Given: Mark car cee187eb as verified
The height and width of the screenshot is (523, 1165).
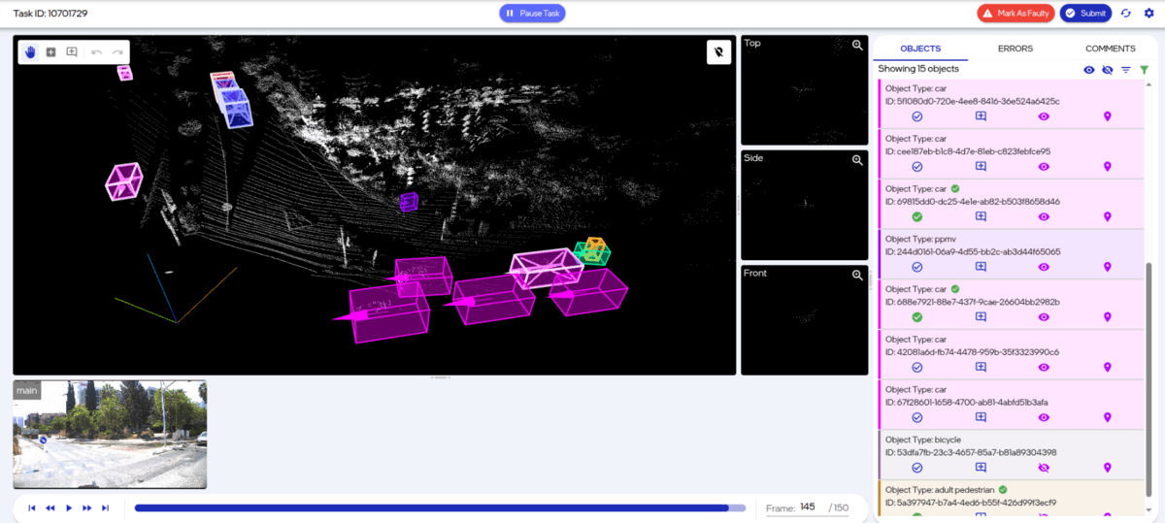Looking at the screenshot, I should tap(917, 167).
